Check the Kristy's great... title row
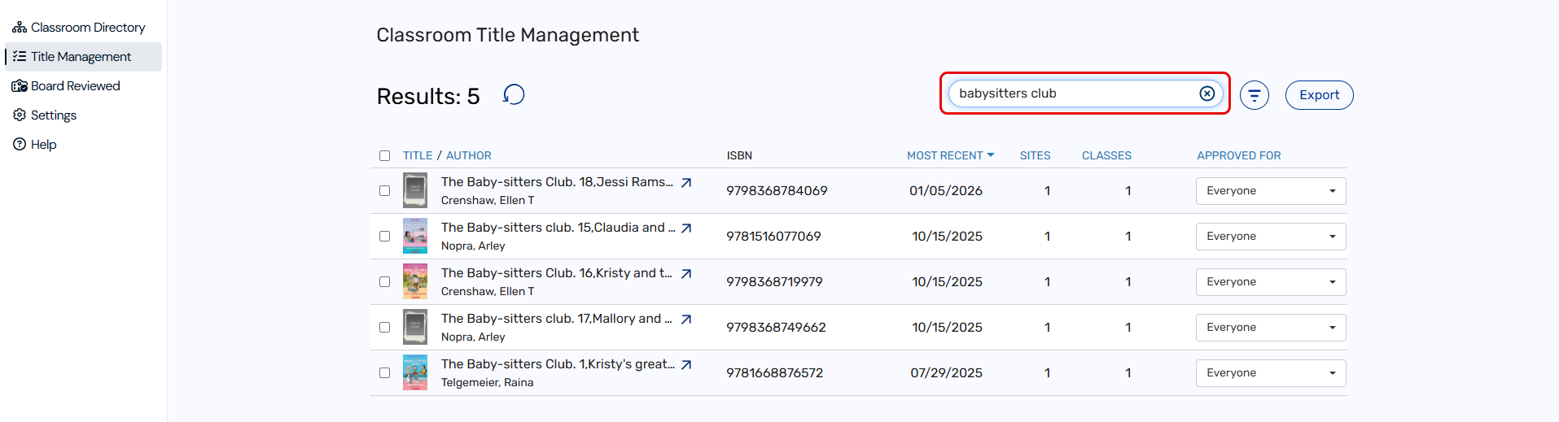Screen dimensions: 1559x422 click(x=384, y=372)
